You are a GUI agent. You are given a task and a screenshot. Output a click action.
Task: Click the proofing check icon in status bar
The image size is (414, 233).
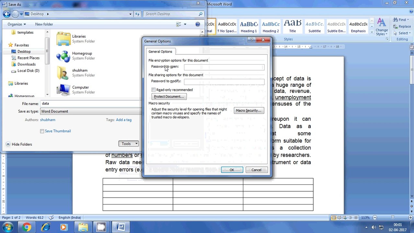point(51,217)
